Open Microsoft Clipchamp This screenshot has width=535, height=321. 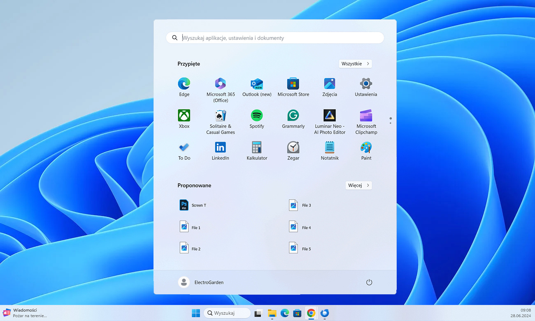click(x=366, y=122)
